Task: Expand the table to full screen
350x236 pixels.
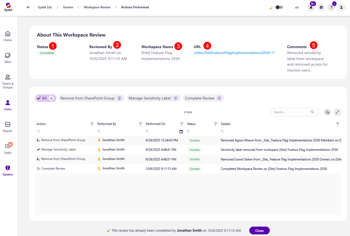Action: click(x=337, y=112)
